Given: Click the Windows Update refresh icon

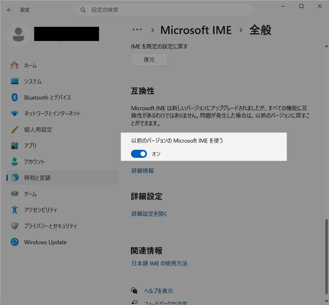Looking at the screenshot, I should click(x=14, y=242).
